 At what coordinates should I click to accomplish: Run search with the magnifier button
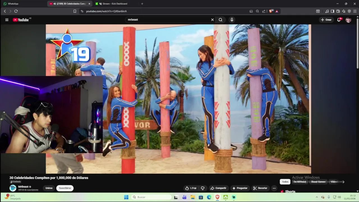tap(220, 20)
